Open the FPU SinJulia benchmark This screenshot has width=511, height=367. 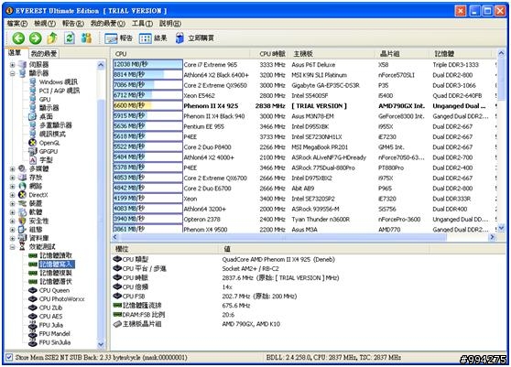(x=54, y=342)
